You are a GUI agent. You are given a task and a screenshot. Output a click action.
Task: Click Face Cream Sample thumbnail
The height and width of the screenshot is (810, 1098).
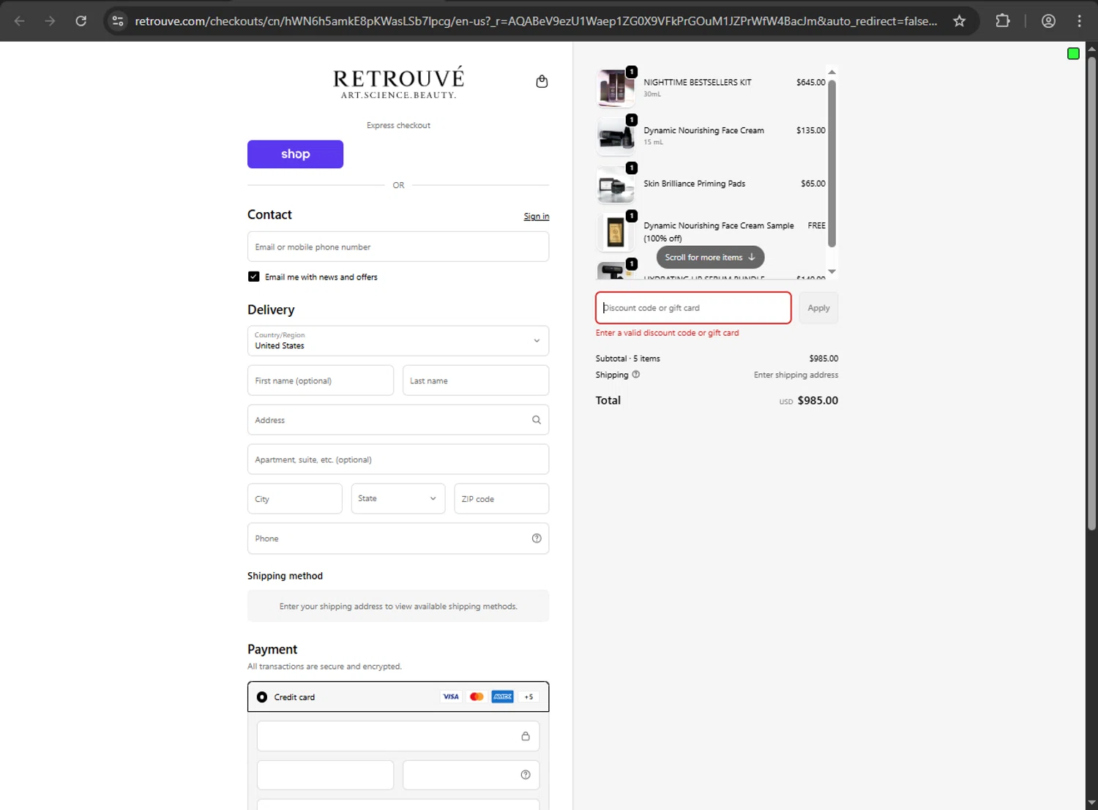pyautogui.click(x=616, y=233)
